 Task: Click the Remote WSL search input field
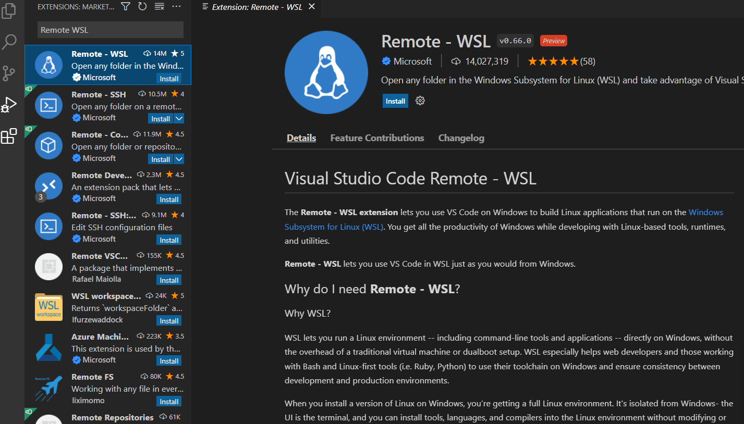pos(111,30)
